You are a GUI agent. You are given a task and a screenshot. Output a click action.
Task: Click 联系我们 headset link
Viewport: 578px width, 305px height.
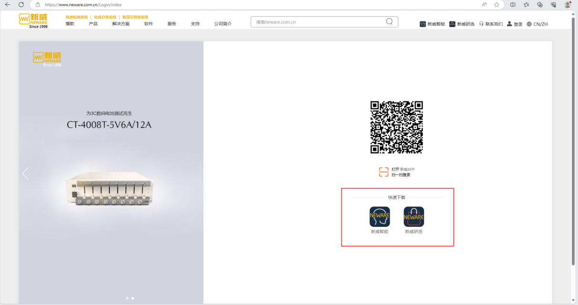pos(491,24)
